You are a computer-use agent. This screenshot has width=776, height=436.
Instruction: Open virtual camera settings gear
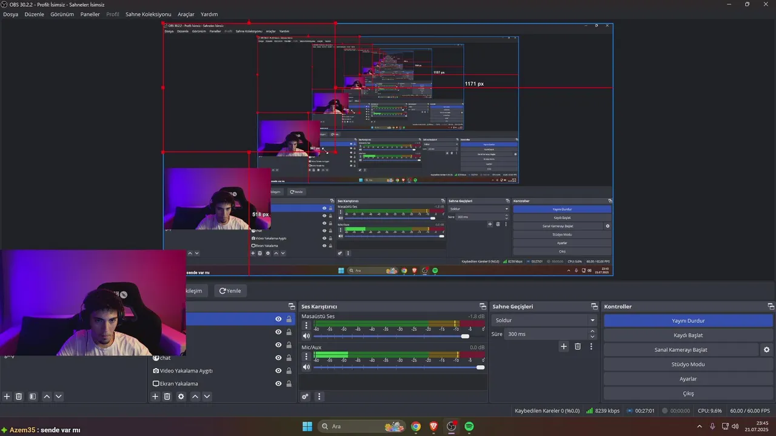(766, 350)
